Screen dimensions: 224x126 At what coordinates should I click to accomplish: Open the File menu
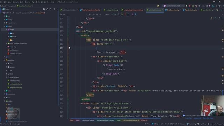point(1,2)
